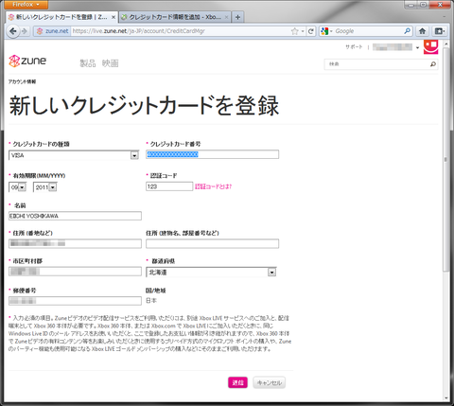The image size is (454, 406).
Task: Expand the 北海道 prefecture dropdown
Action: [x=271, y=273]
